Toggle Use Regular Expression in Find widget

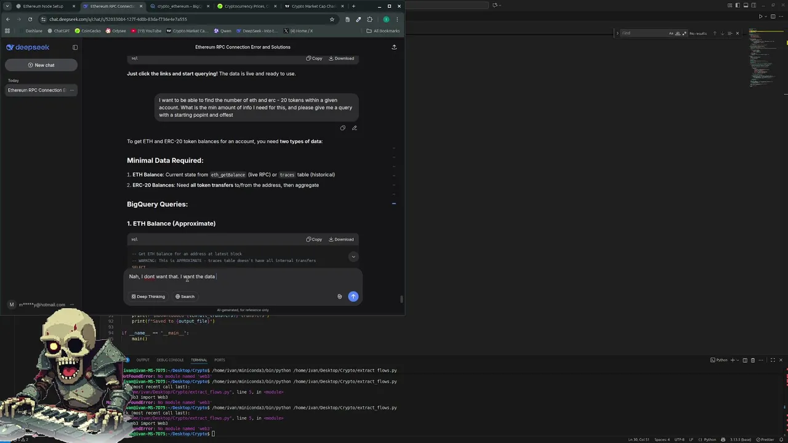(684, 33)
